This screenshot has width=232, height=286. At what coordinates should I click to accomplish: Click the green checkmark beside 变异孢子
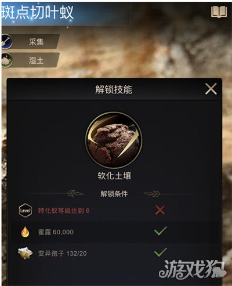(161, 252)
